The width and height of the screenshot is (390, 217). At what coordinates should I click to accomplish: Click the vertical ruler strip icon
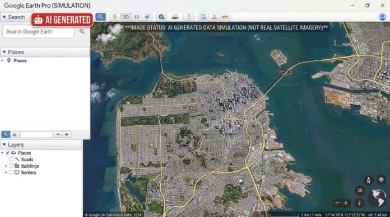(x=189, y=17)
